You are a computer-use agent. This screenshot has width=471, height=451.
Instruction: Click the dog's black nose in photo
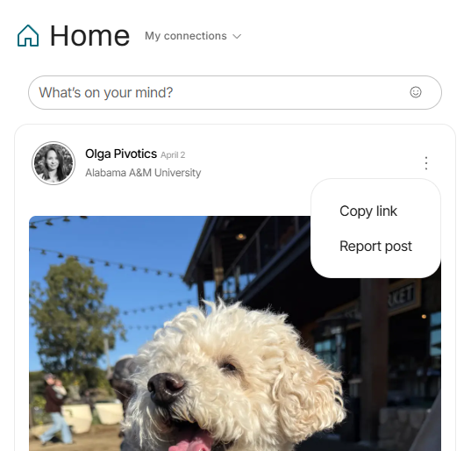tap(166, 388)
